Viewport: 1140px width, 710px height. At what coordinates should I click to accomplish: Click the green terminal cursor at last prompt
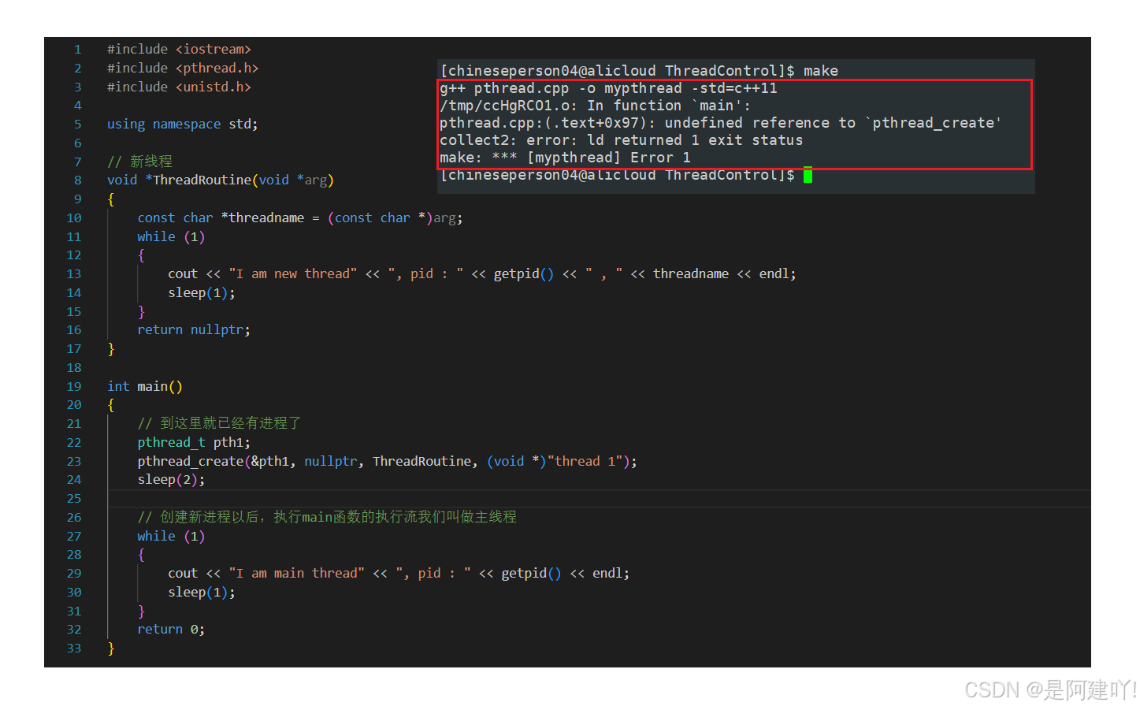click(808, 175)
